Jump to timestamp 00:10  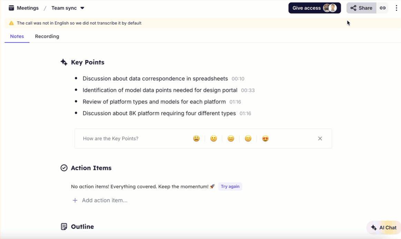[x=238, y=79]
